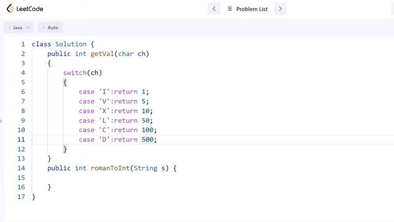Click the closing brace on line 17
Image resolution: width=394 pixels, height=222 pixels.
coord(34,197)
